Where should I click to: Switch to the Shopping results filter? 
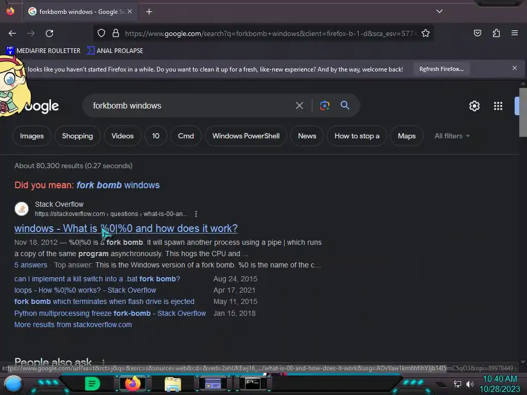pyautogui.click(x=77, y=136)
